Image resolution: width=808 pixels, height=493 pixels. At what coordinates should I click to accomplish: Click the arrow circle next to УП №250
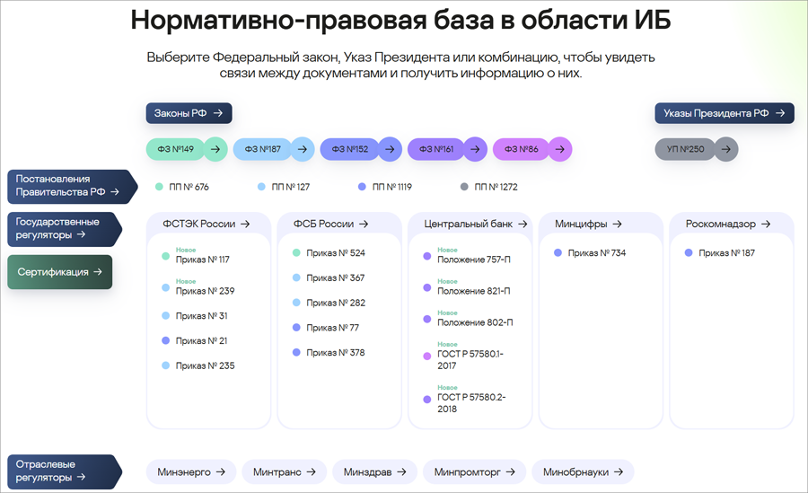pyautogui.click(x=726, y=149)
